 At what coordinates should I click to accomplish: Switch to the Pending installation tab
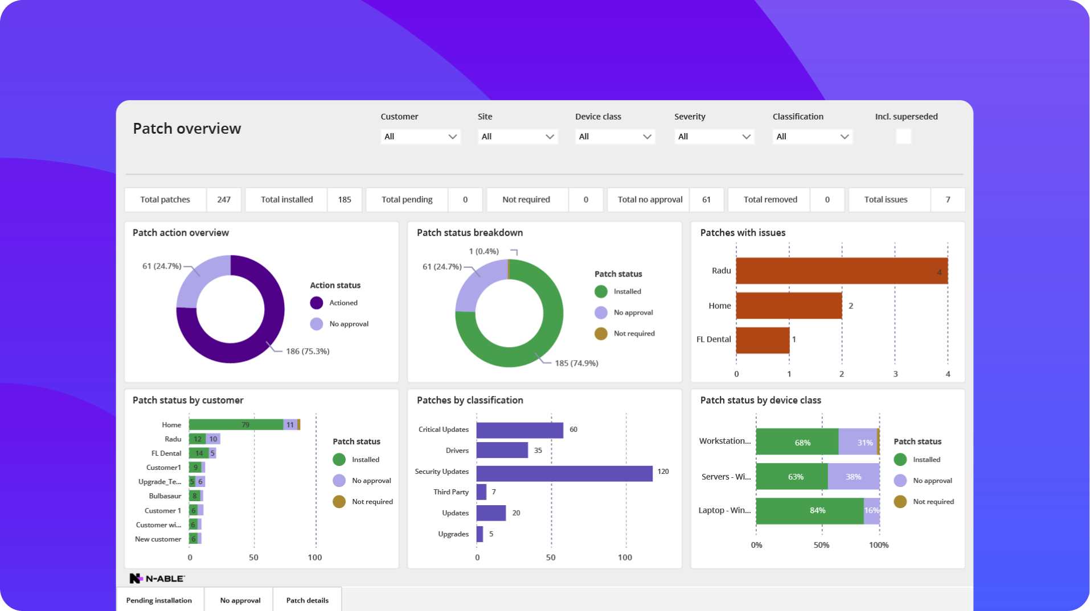[159, 600]
